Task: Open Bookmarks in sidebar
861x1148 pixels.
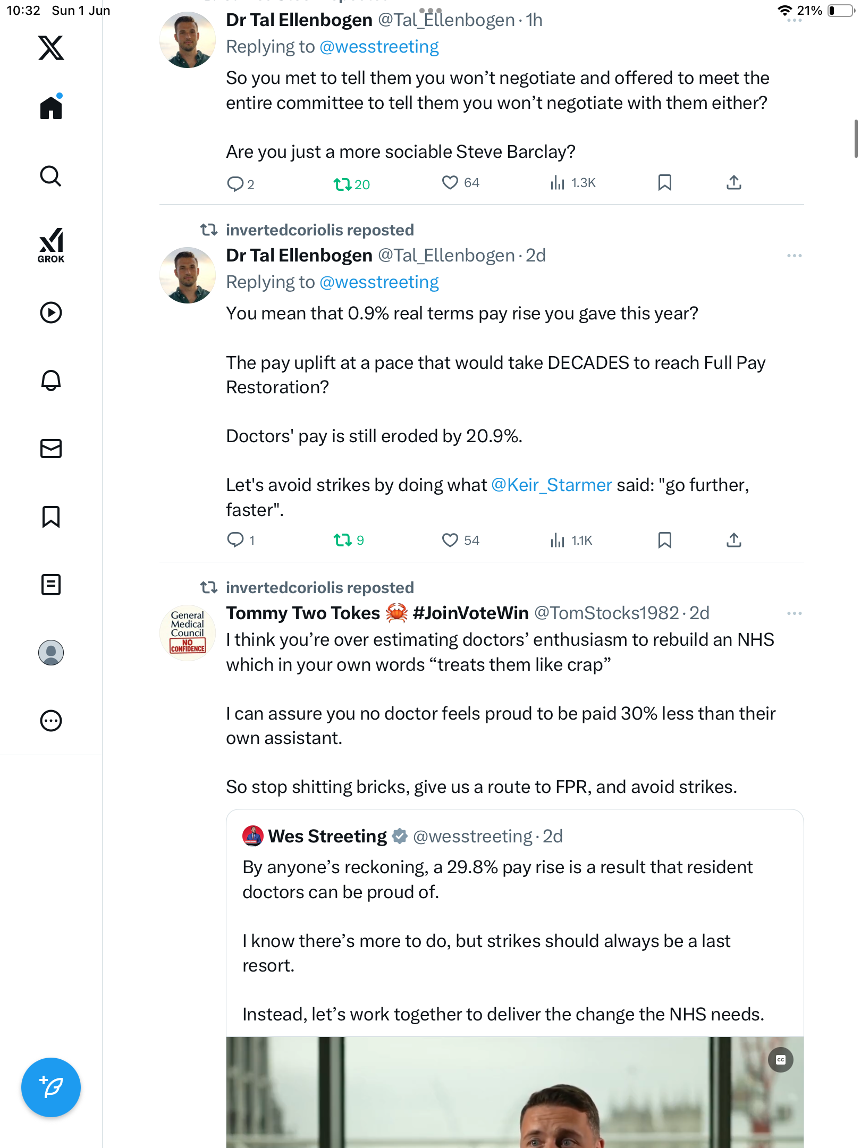Action: pos(51,517)
